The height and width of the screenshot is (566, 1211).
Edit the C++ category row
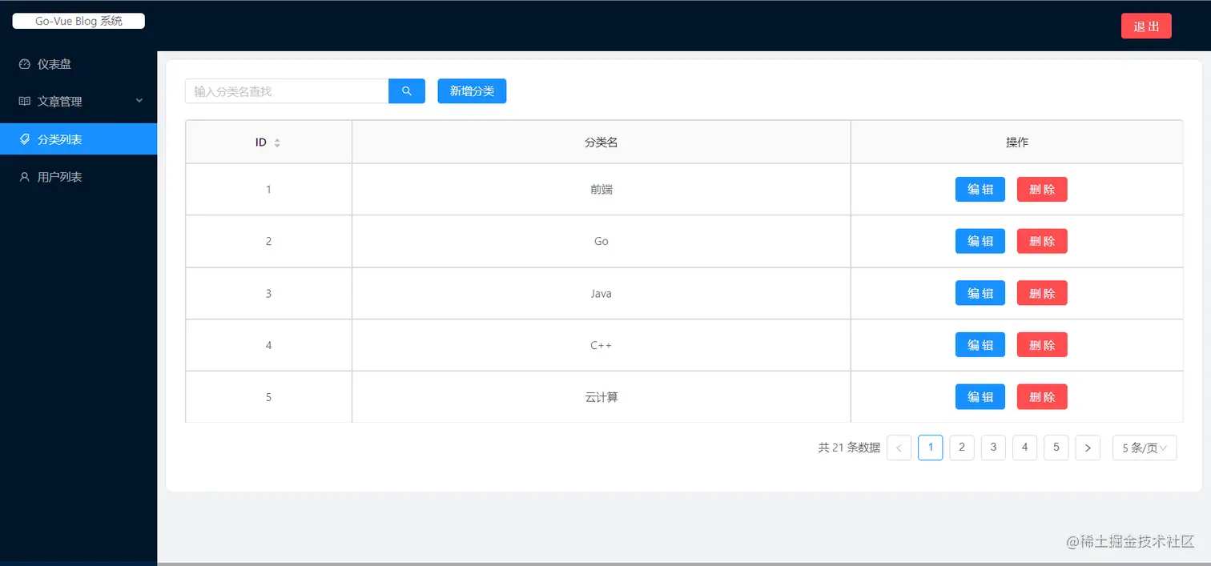pos(980,345)
